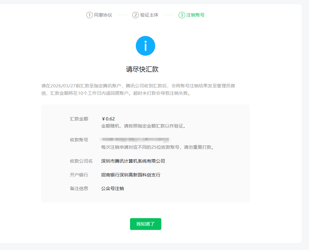Click the blue info circle icon
The width and height of the screenshot is (309, 250).
click(x=145, y=46)
